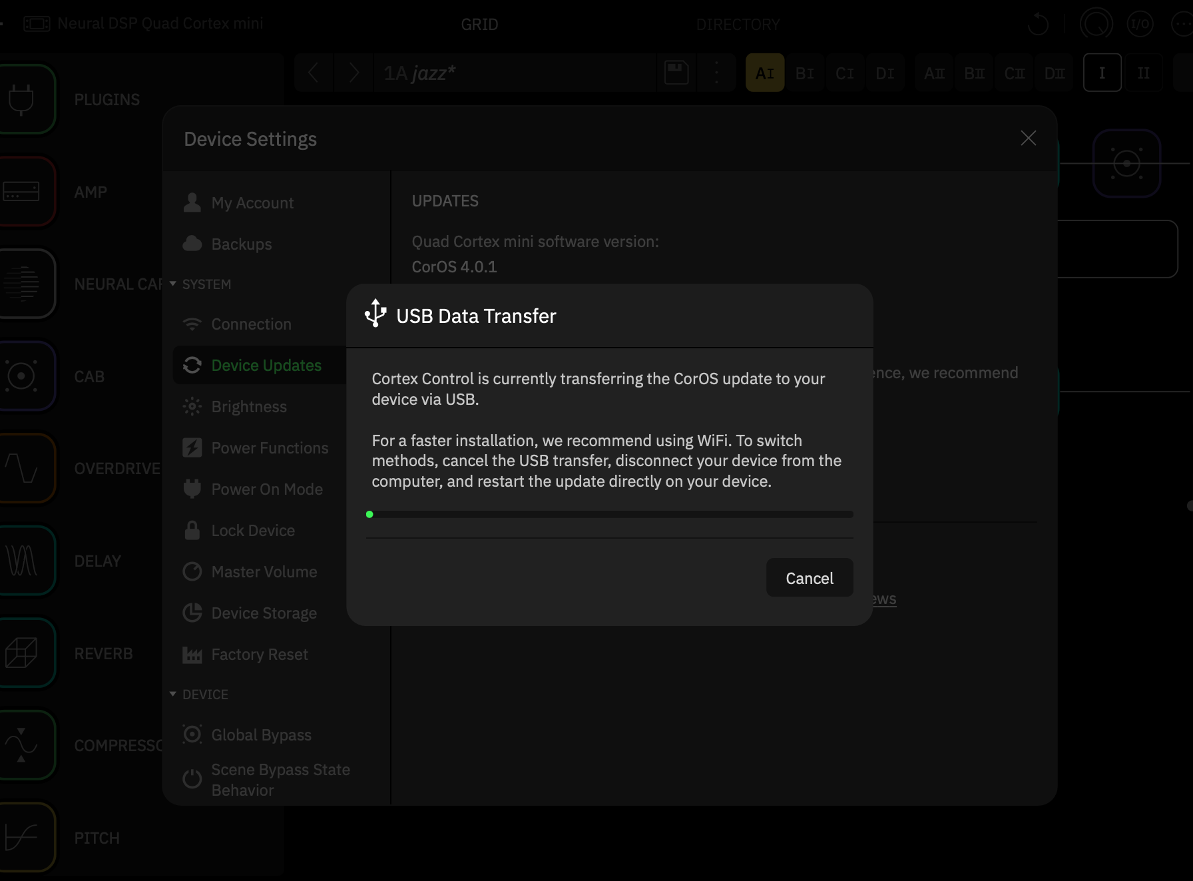Click the Brightness sun icon

click(192, 407)
